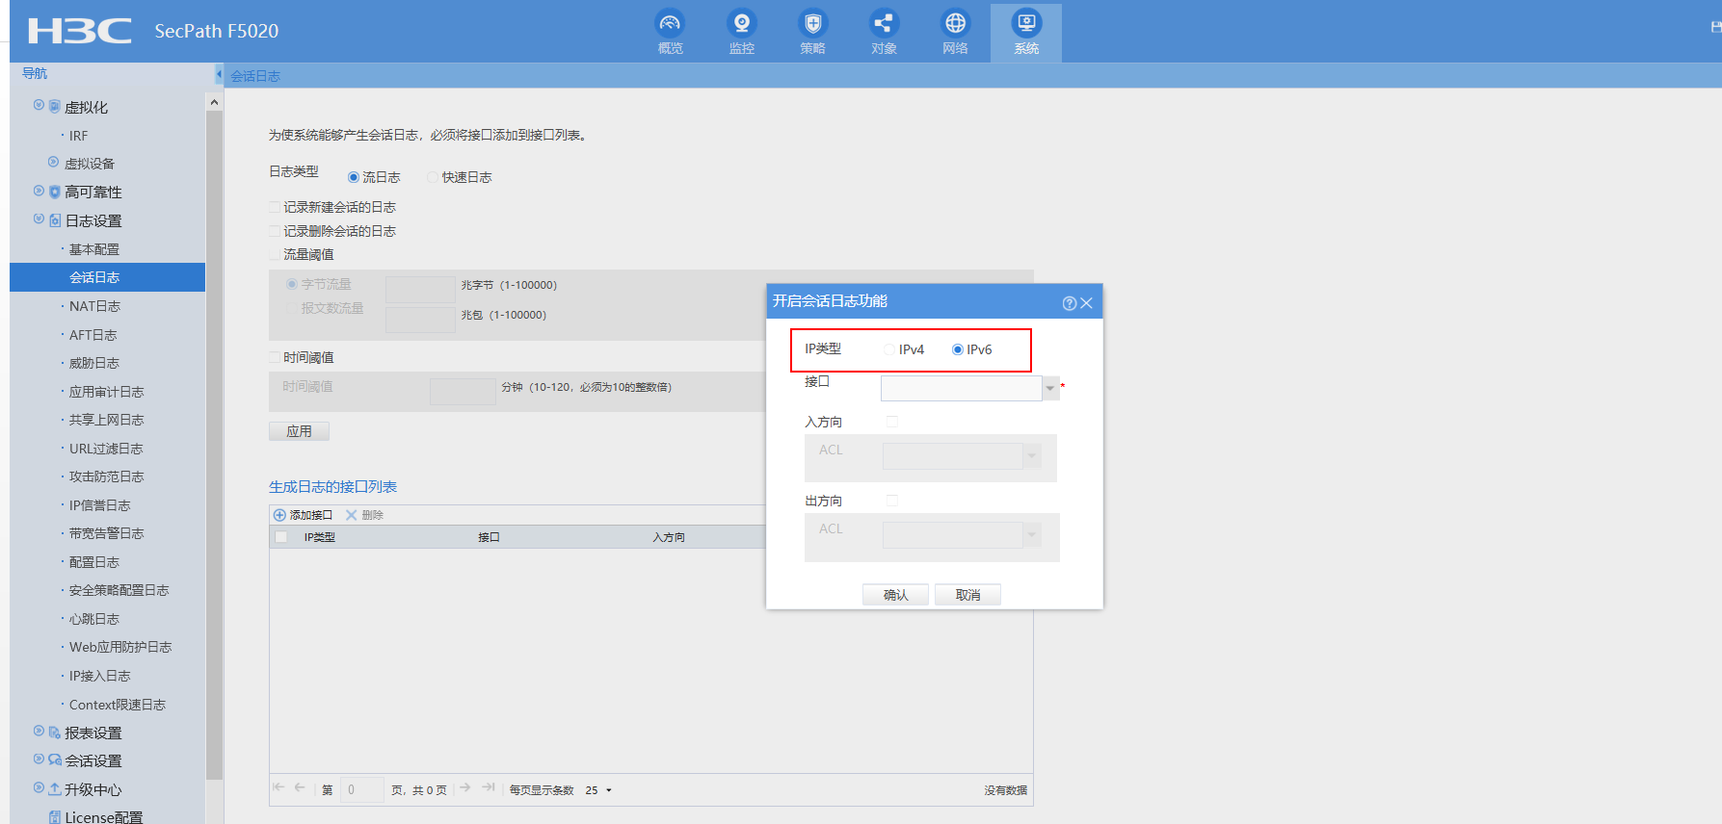Image resolution: width=1722 pixels, height=824 pixels.
Task: Click the 添加接口 plus icon
Action: [x=279, y=515]
